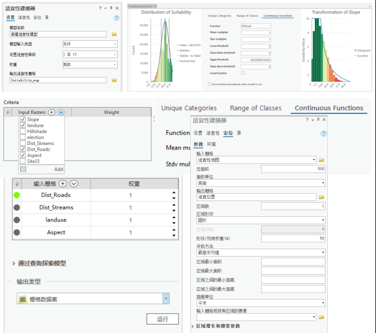This screenshot has height=333, width=376.
Task: Select enlarged Range of Classes tab
Action: click(x=255, y=108)
